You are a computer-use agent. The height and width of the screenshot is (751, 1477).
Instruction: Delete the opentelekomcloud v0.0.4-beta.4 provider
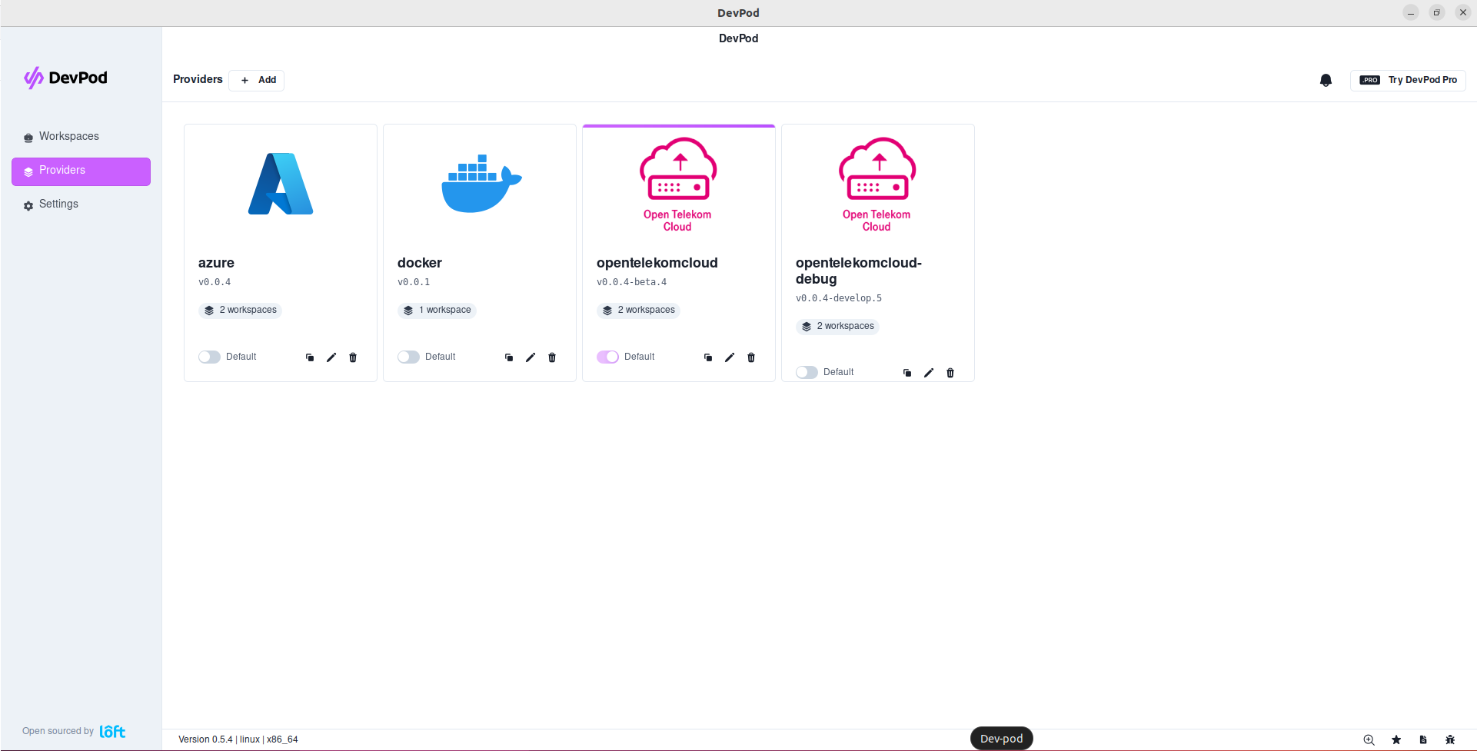pyautogui.click(x=751, y=357)
